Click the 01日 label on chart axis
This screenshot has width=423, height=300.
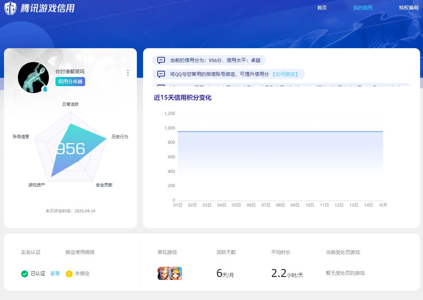pyautogui.click(x=178, y=205)
